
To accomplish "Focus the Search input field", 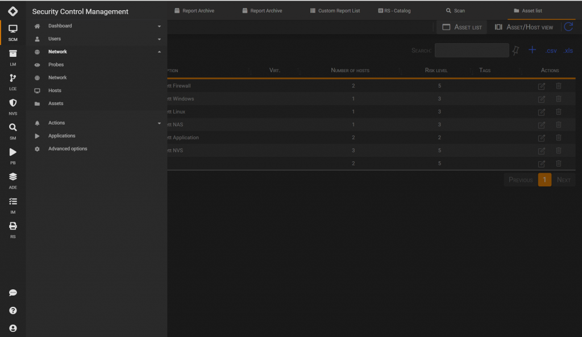I will pyautogui.click(x=472, y=51).
